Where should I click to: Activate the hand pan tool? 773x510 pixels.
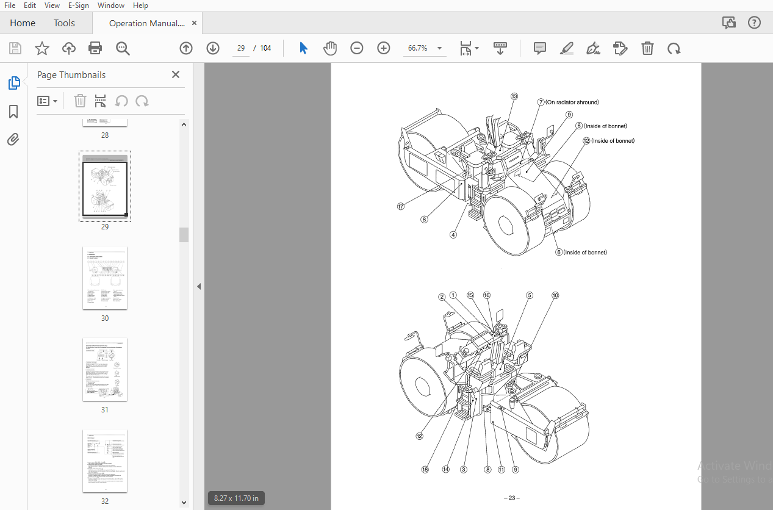330,48
